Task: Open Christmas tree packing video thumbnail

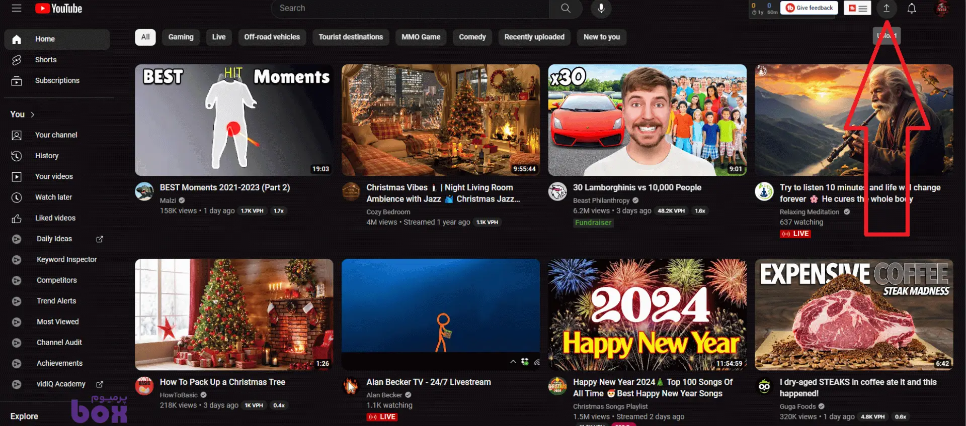Action: pyautogui.click(x=234, y=314)
